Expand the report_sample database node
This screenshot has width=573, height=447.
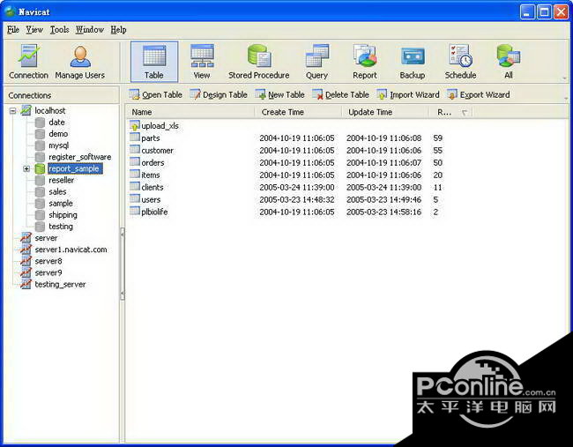point(26,168)
